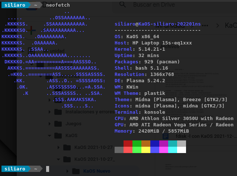Click the Icons: midna [Plasma] line
The image size is (237, 176).
tap(169, 106)
